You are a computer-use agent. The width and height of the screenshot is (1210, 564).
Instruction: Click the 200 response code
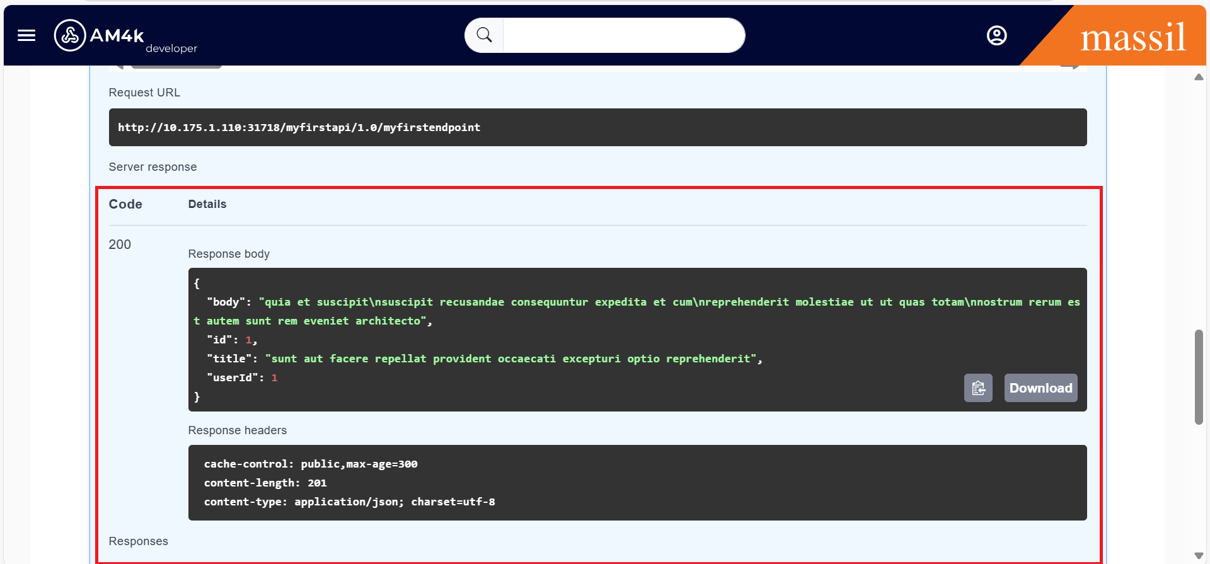[120, 245]
